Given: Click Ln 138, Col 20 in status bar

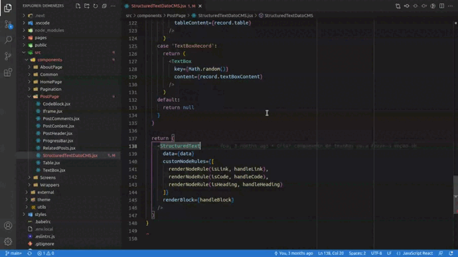Looking at the screenshot, I should coord(331,253).
